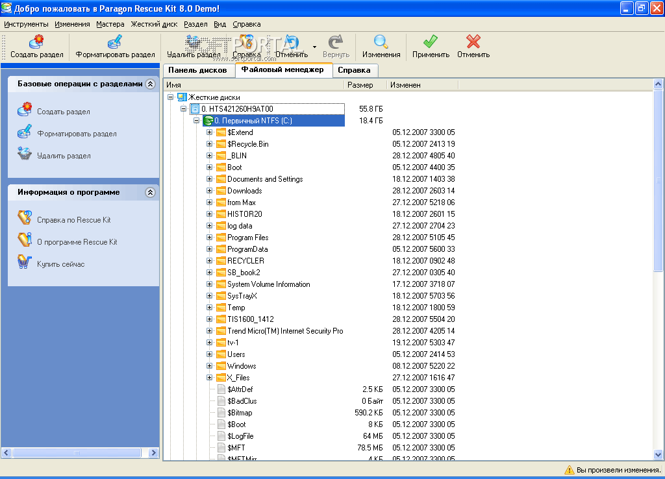Click the Удалить раздел toolbar icon
Viewport: 665px width, 479px height.
[x=194, y=42]
